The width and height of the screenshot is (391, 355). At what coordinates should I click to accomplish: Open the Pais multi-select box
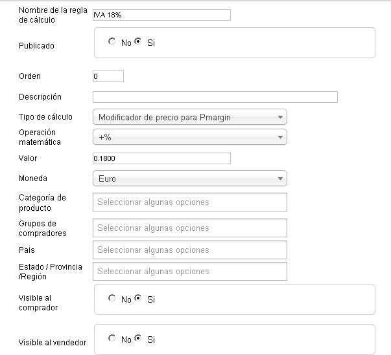point(190,250)
